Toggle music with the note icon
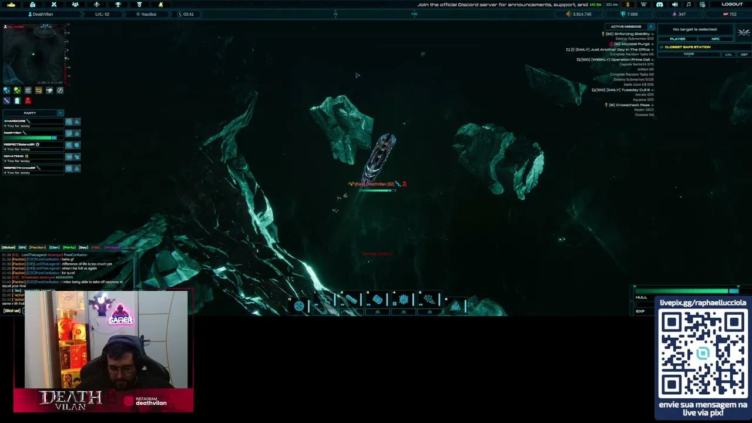752x423 pixels. click(x=689, y=4)
